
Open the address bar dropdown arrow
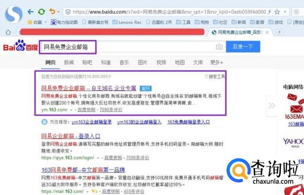285,12
